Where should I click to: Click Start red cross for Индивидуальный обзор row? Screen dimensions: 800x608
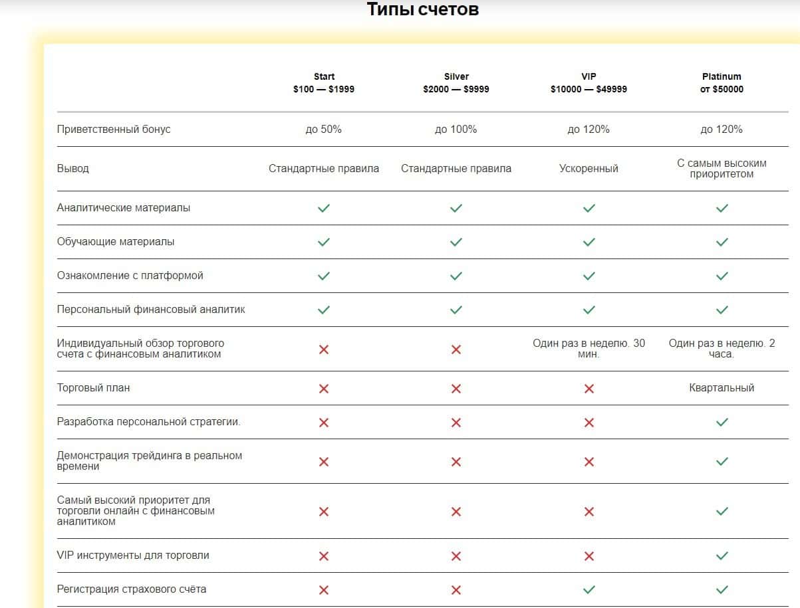(324, 350)
